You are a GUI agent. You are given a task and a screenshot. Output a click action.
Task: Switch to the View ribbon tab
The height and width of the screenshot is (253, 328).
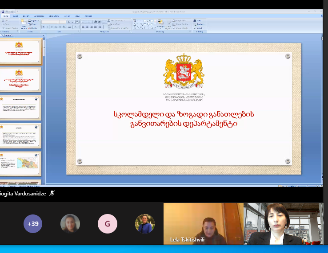(77, 16)
